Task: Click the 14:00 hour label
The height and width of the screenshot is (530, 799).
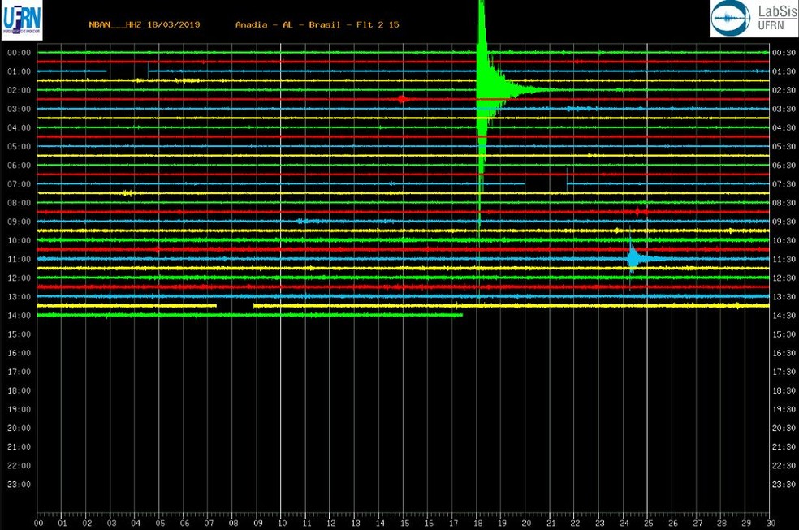Action: click(19, 316)
